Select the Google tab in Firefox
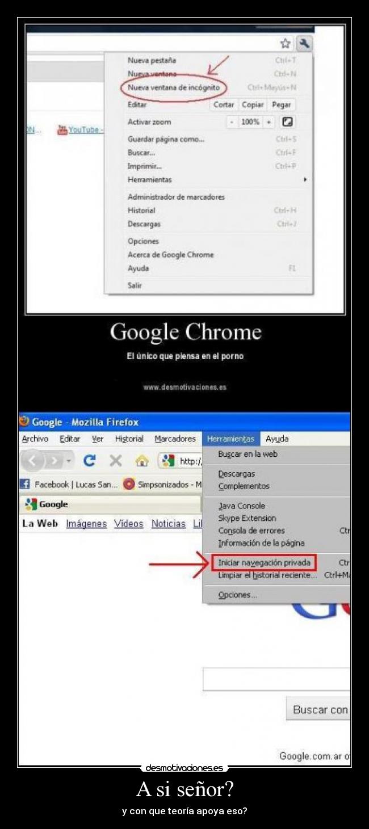 tap(110, 504)
